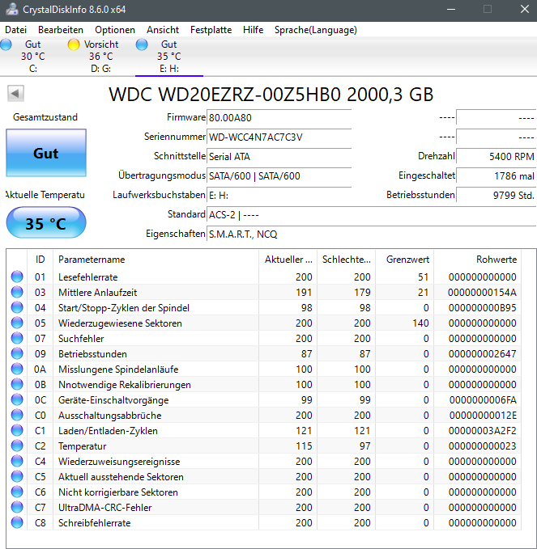Click the Parametername column header
The image size is (537, 549).
156,260
